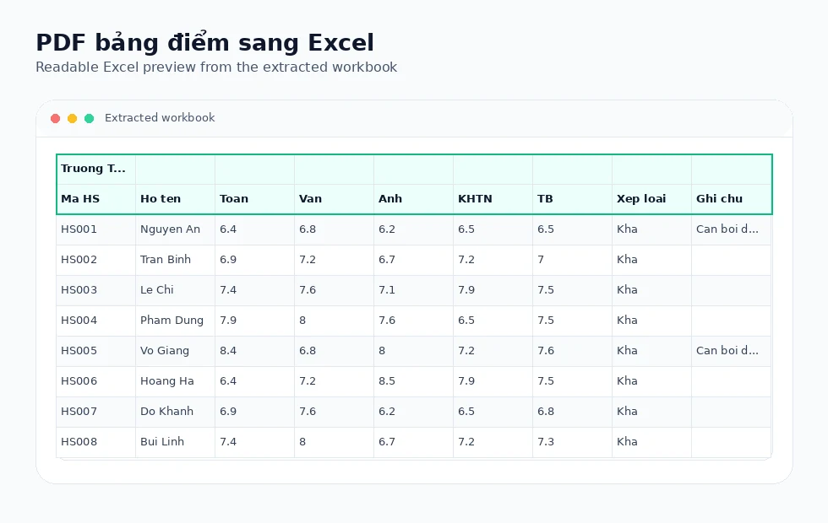Click the red window dot

click(56, 118)
